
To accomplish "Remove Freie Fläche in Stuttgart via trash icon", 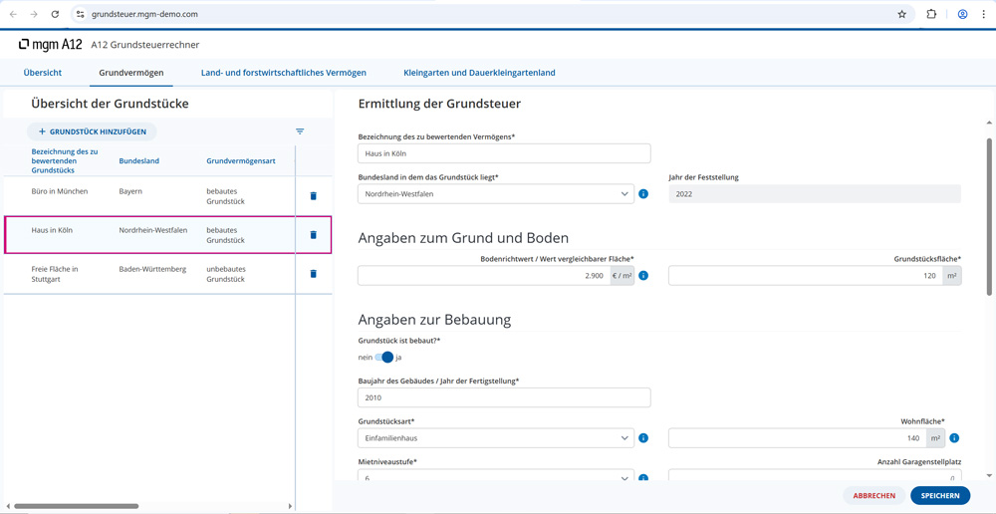I will coord(313,274).
